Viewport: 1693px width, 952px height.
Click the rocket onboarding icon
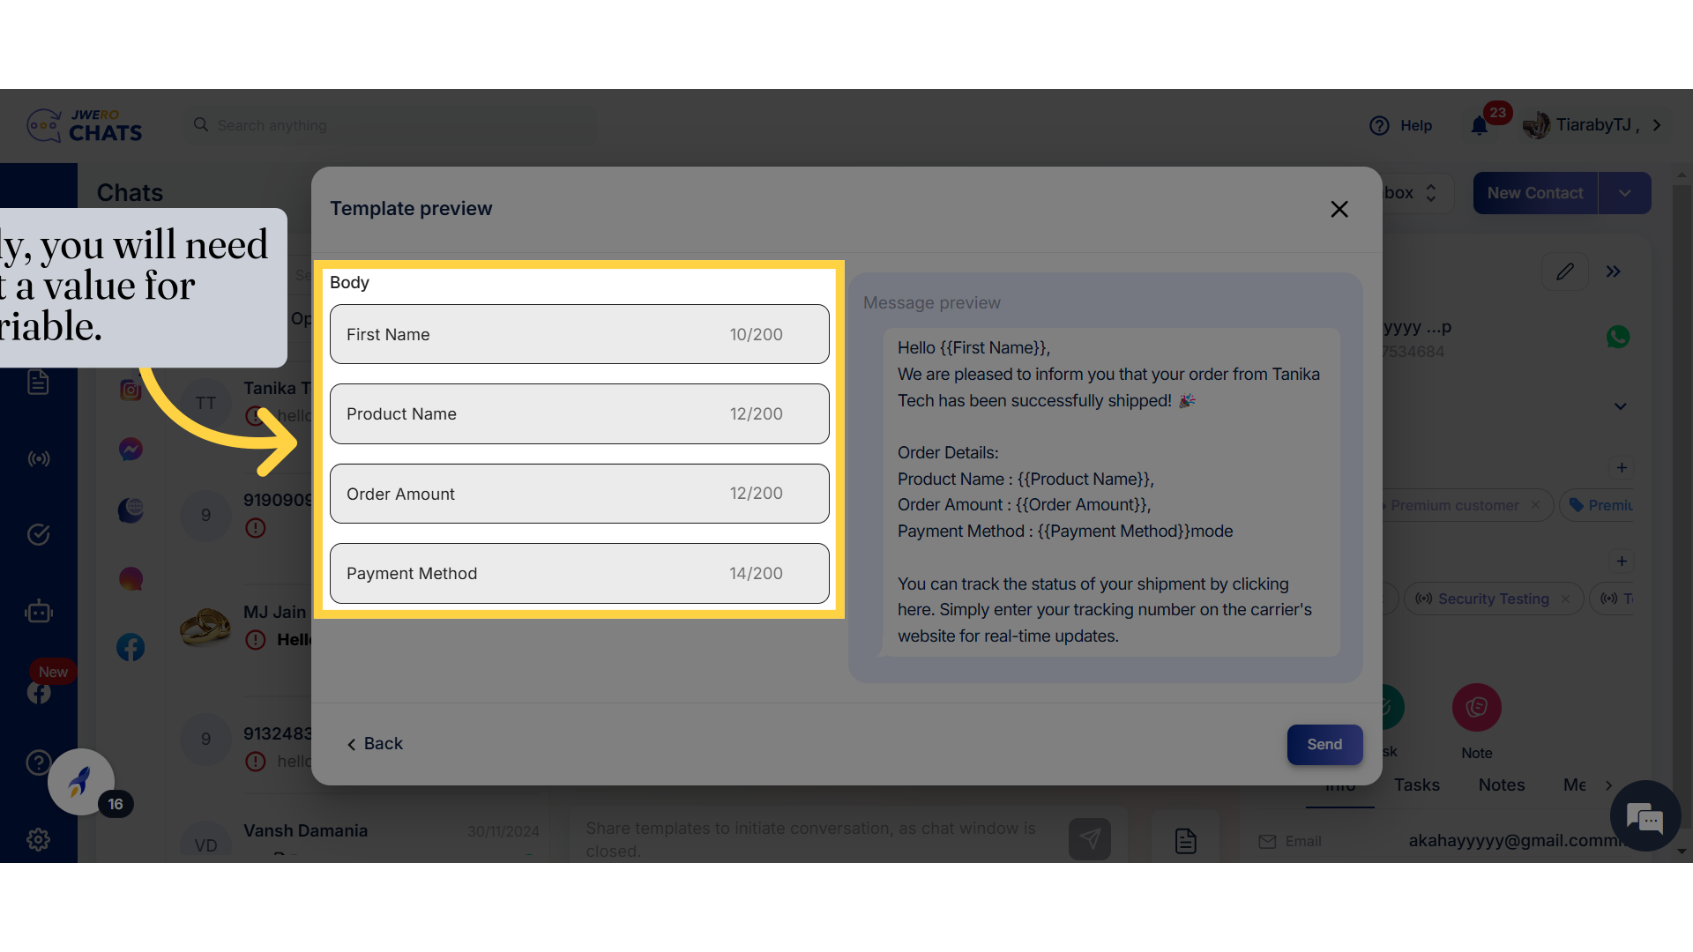[80, 782]
